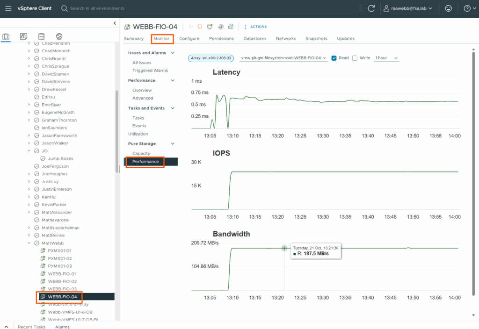Switch to the Snapshots tab
This screenshot has width=479, height=329.
(316, 38)
